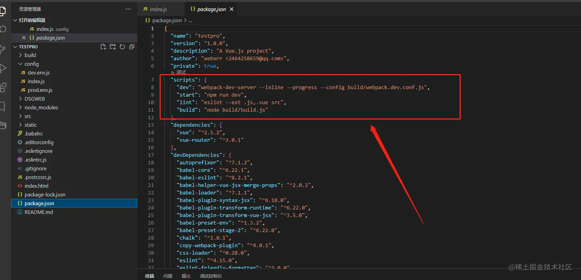Click the gear icon of .editorconfig
581x280 pixels.
20,143
